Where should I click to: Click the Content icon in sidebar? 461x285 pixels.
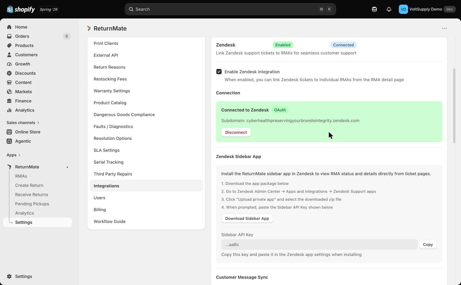point(9,82)
